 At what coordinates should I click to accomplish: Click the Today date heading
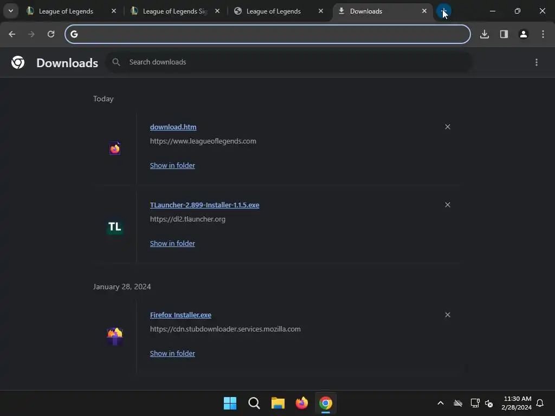pos(104,99)
